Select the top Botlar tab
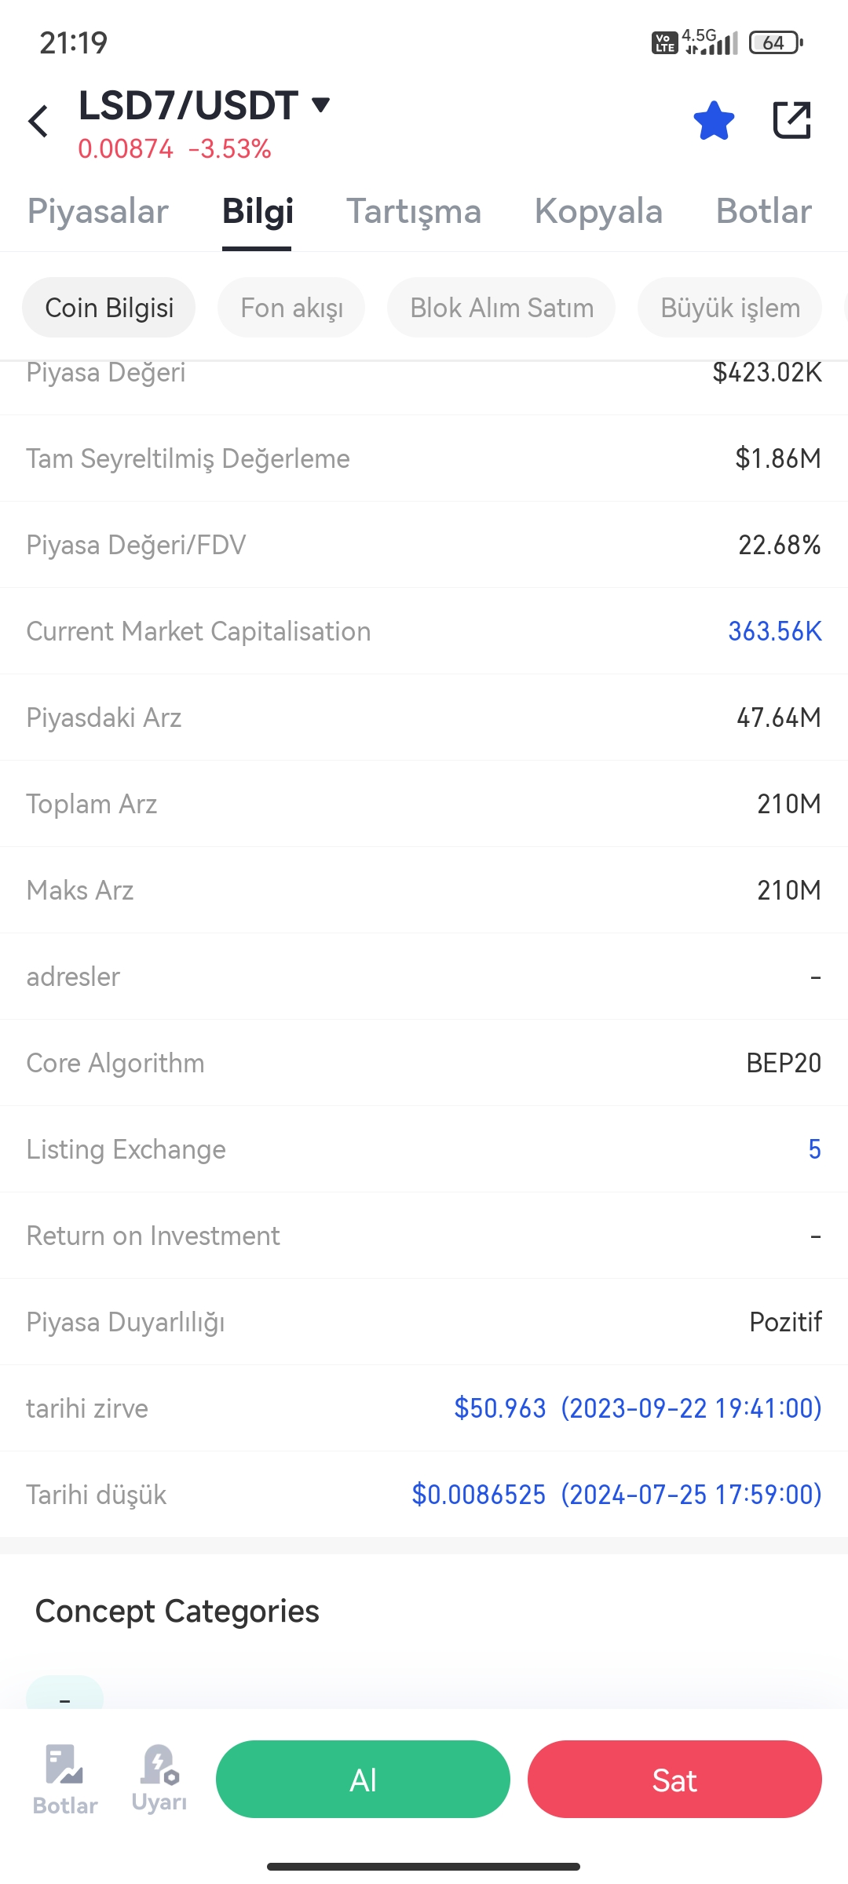The image size is (848, 1884). [763, 212]
